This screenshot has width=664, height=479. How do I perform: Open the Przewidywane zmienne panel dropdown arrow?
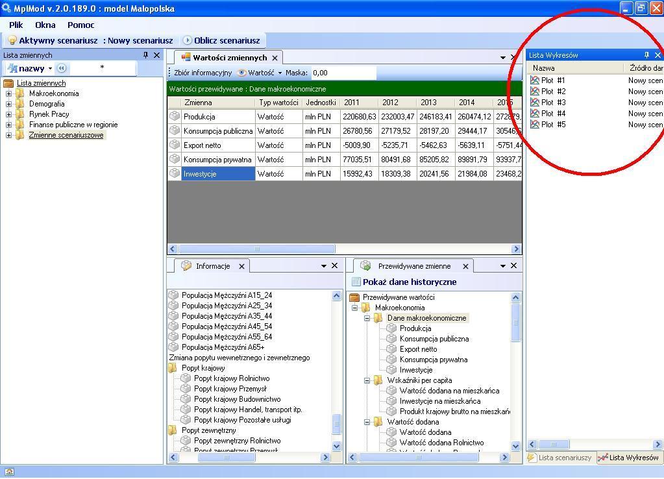502,266
